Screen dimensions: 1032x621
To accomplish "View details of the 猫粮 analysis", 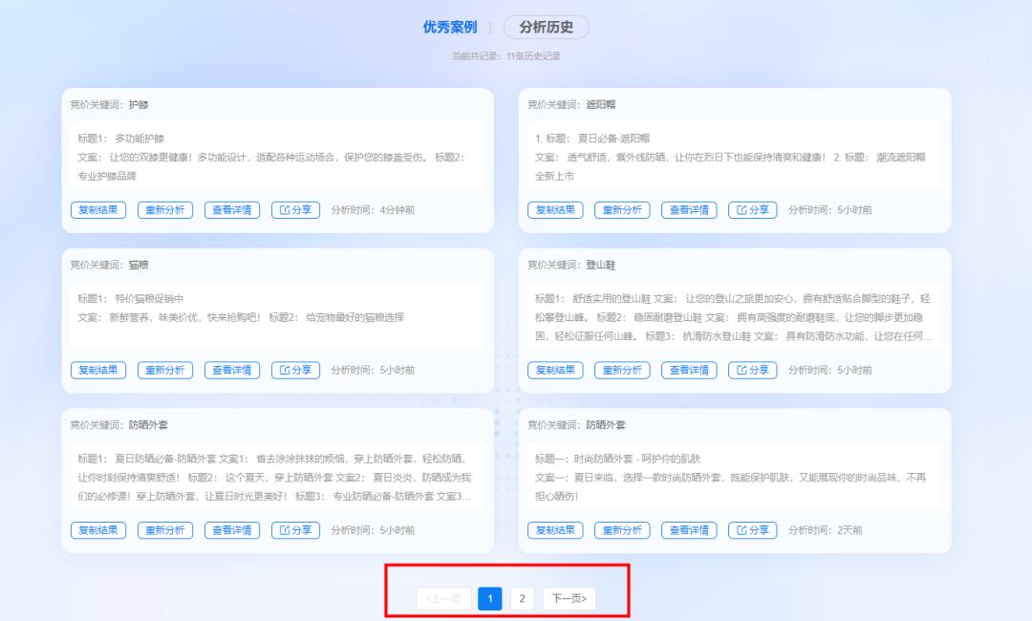I will (232, 370).
